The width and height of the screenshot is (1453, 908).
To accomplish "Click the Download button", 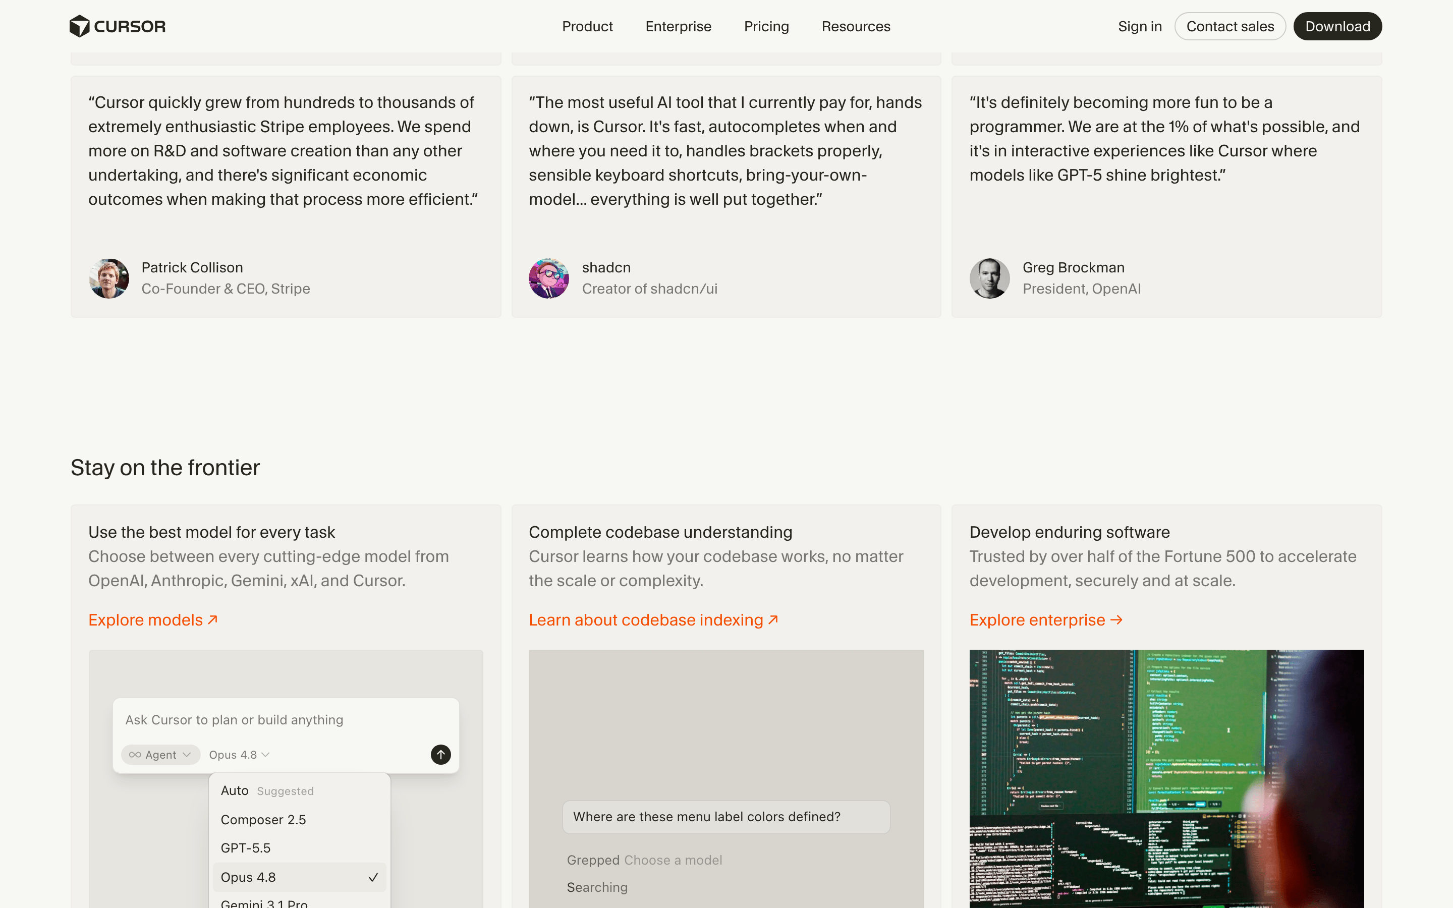I will tap(1337, 26).
